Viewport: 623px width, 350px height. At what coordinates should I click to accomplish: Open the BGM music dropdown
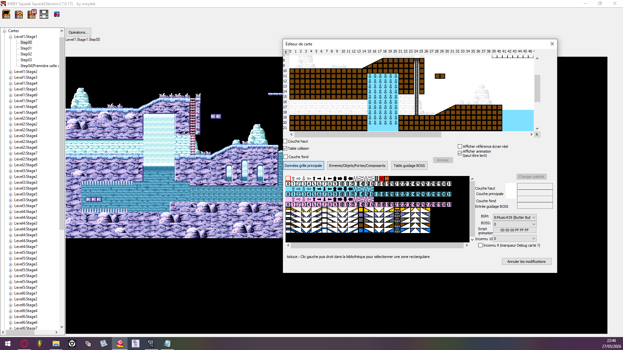[x=515, y=217]
